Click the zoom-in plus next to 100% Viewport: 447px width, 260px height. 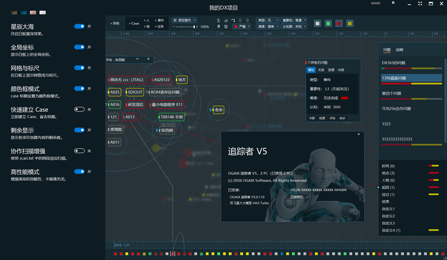point(197,27)
